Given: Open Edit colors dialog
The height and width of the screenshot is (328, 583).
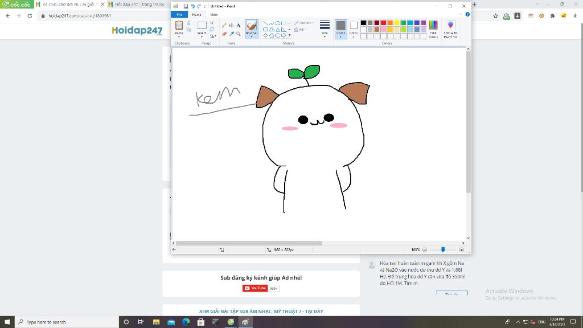Looking at the screenshot, I should click(433, 30).
